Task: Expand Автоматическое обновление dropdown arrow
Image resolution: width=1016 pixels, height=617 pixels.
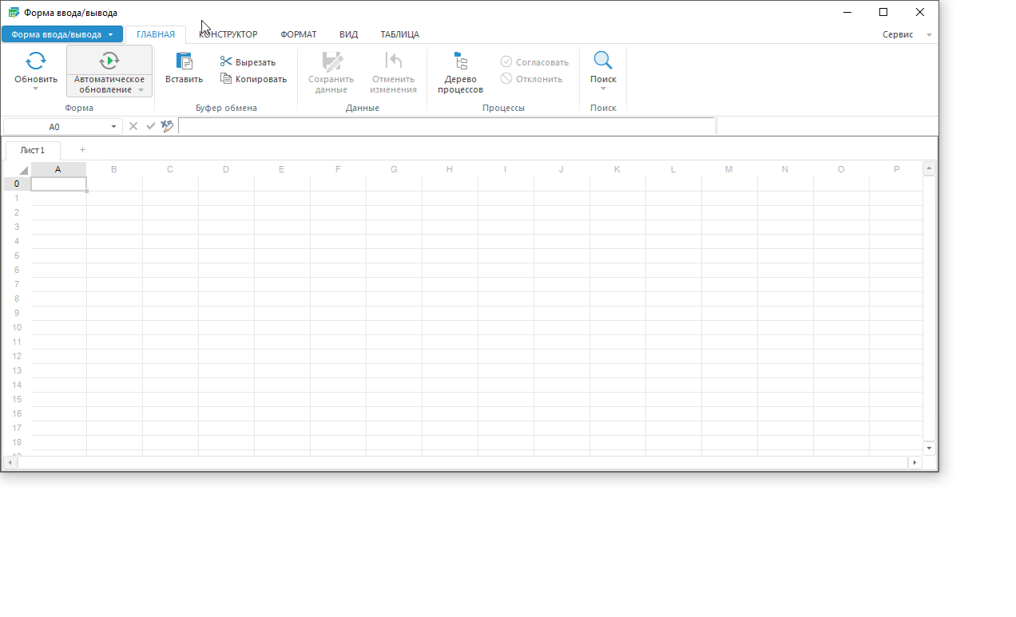Action: [141, 90]
